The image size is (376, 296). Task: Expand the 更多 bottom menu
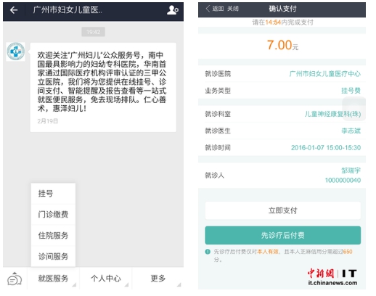pyautogui.click(x=158, y=279)
